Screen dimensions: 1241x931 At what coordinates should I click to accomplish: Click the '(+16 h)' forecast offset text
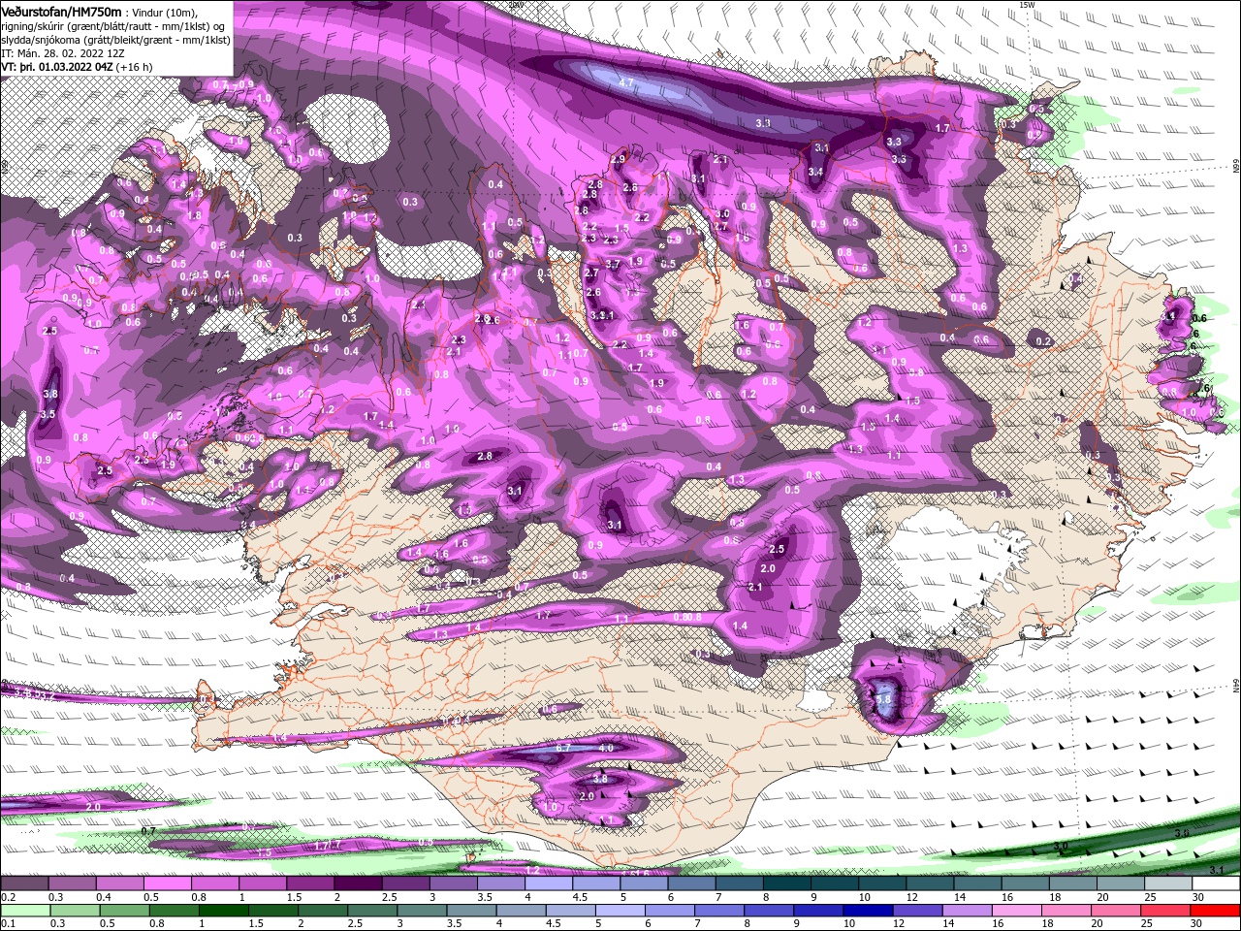134,67
